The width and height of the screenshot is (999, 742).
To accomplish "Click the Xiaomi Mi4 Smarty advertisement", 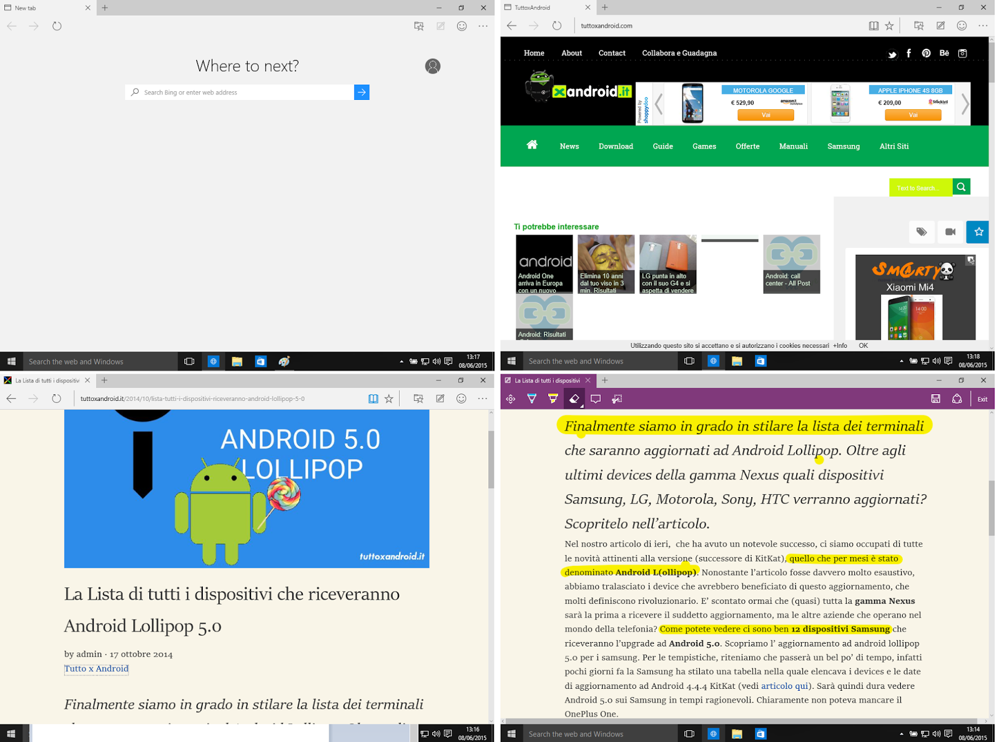I will tap(915, 297).
